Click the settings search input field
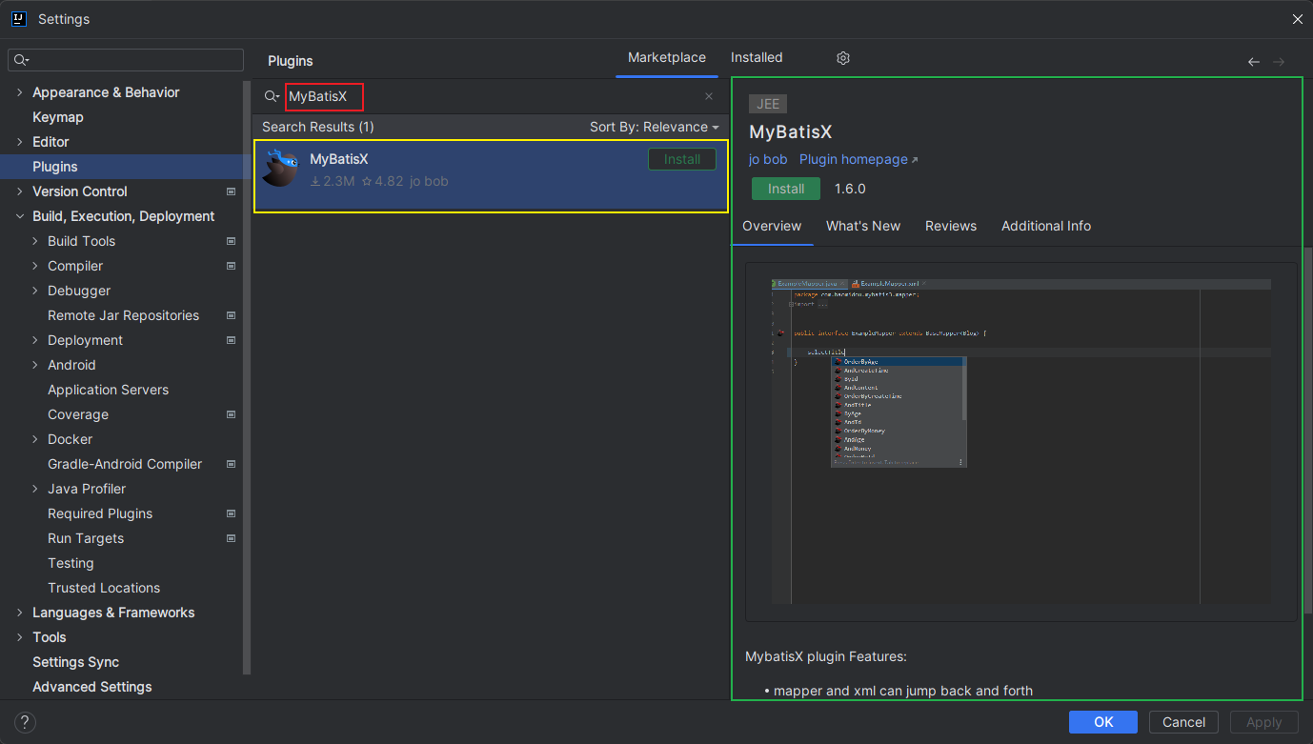Viewport: 1313px width, 744px height. click(x=126, y=60)
